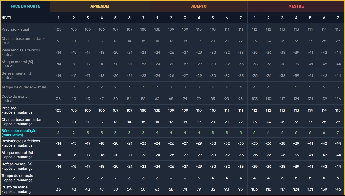Select the APRENDIZ tier header
This screenshot has width=345, height=196.
[100, 6]
